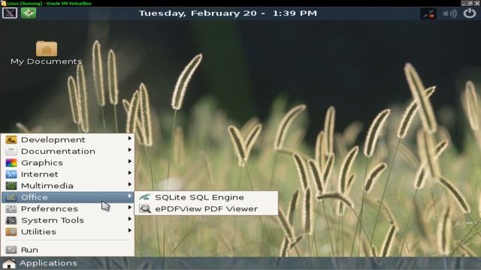
Task: Click the Utilities category icon
Action: click(x=11, y=232)
